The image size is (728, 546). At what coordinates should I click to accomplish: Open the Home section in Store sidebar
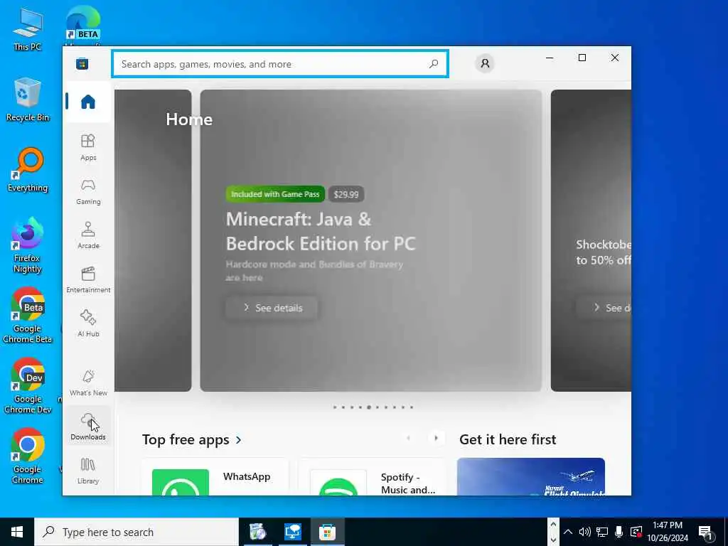[x=87, y=102]
